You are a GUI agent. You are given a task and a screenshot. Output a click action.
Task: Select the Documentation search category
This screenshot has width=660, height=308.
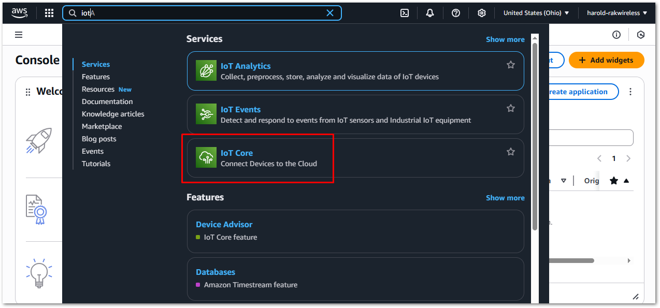pyautogui.click(x=107, y=101)
